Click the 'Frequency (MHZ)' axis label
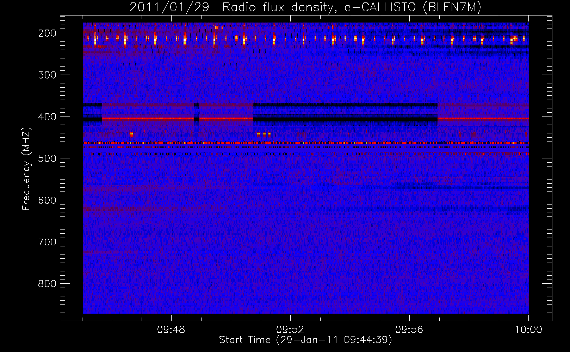 click(26, 169)
